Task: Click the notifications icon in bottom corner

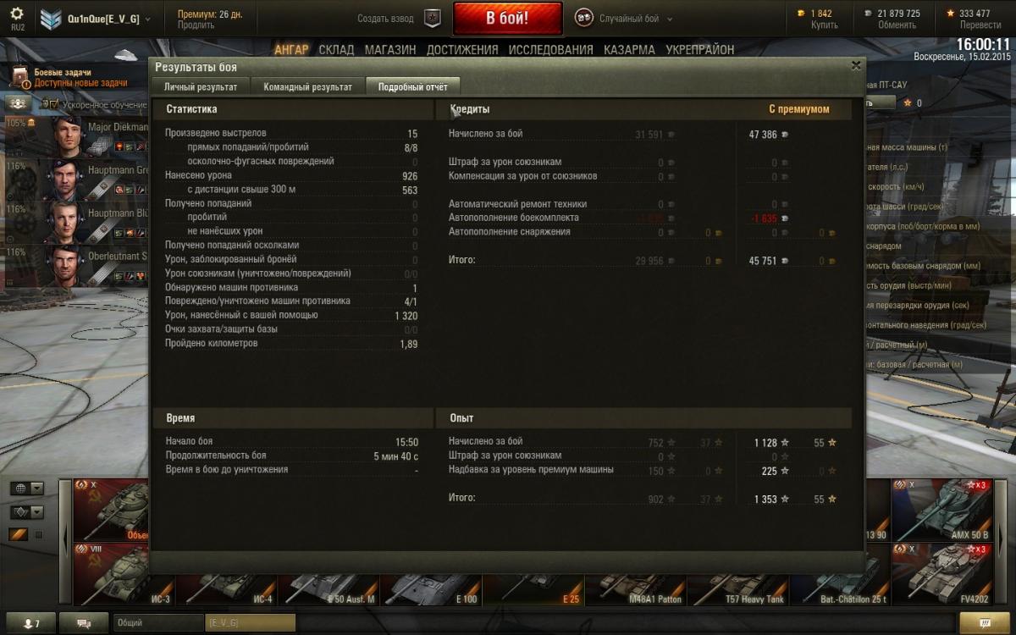Action: click(985, 623)
